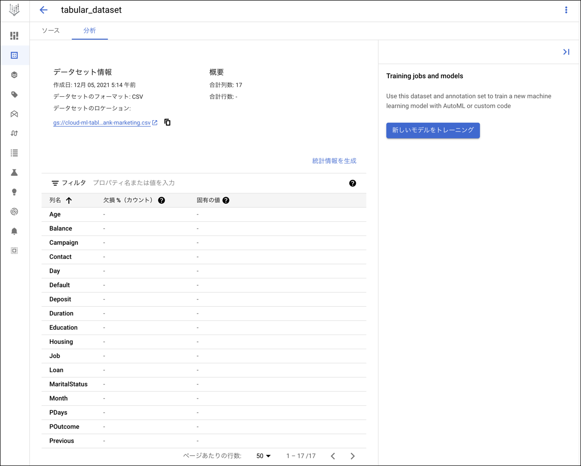
Task: Select the Default row
Action: 204,285
